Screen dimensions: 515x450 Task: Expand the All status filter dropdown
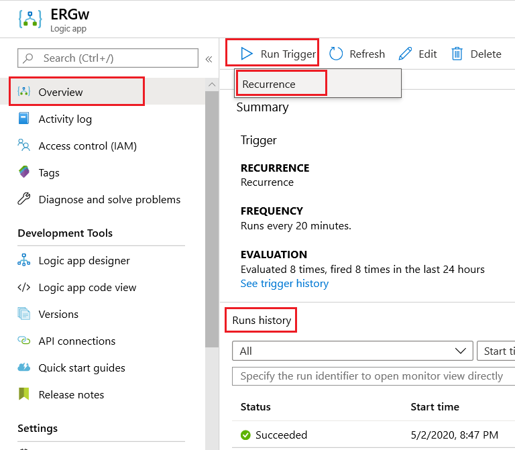352,351
